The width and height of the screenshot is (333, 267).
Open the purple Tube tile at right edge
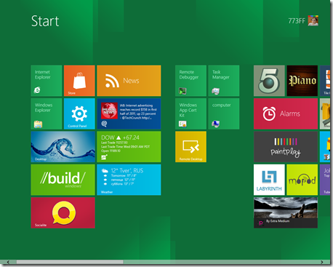point(325,180)
